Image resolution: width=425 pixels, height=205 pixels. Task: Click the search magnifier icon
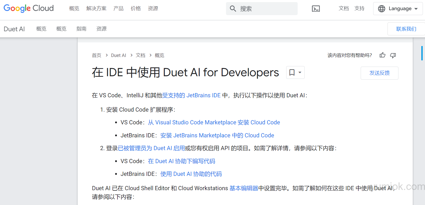point(233,9)
